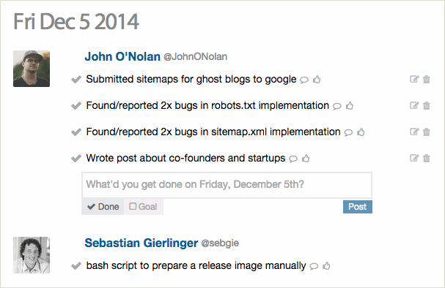Comment on the co-founders and startups entry
This screenshot has width=445, height=288.
[293, 159]
